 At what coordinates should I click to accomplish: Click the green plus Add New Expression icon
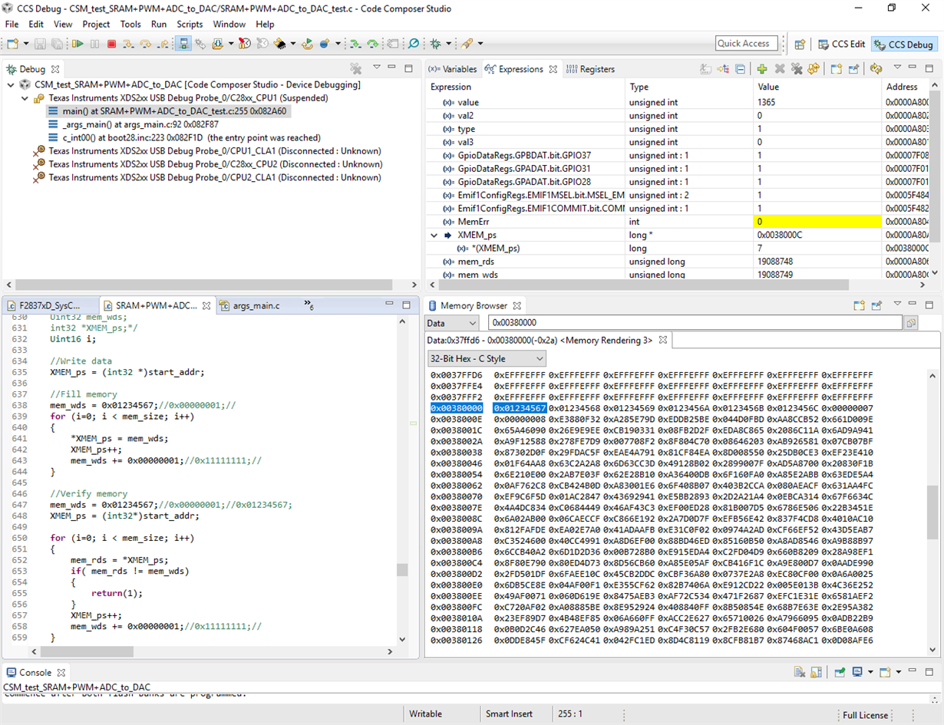[762, 69]
